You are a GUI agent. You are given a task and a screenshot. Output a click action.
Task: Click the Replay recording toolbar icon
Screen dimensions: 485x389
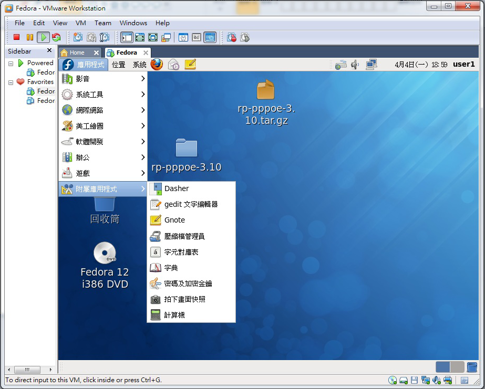tap(245, 37)
